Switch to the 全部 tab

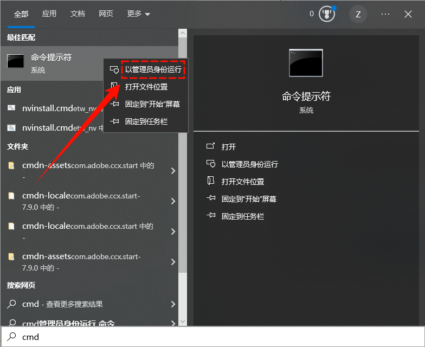tap(21, 14)
